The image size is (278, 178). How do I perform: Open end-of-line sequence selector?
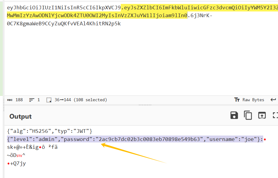click(273, 100)
